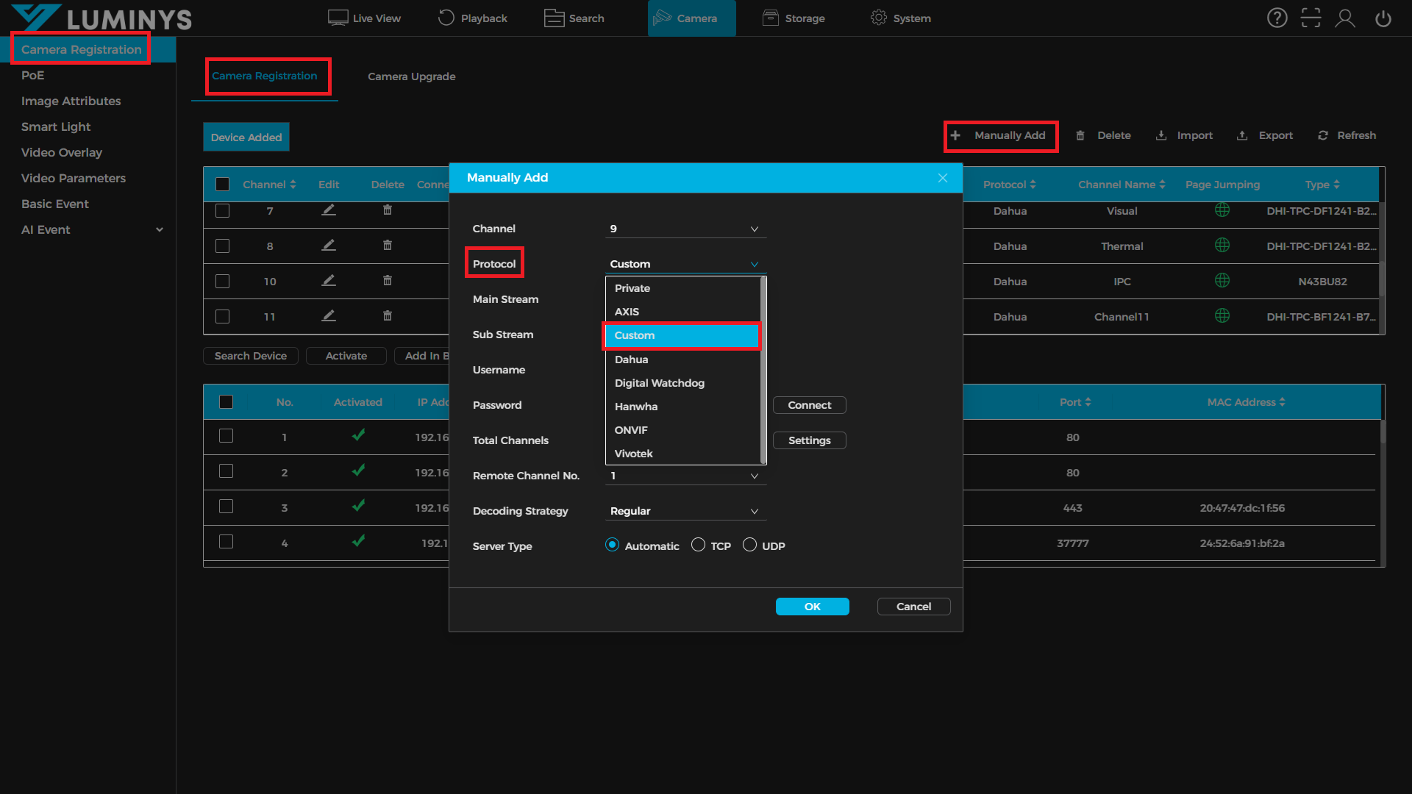Expand AI Event sidebar section
1412x794 pixels.
(160, 229)
